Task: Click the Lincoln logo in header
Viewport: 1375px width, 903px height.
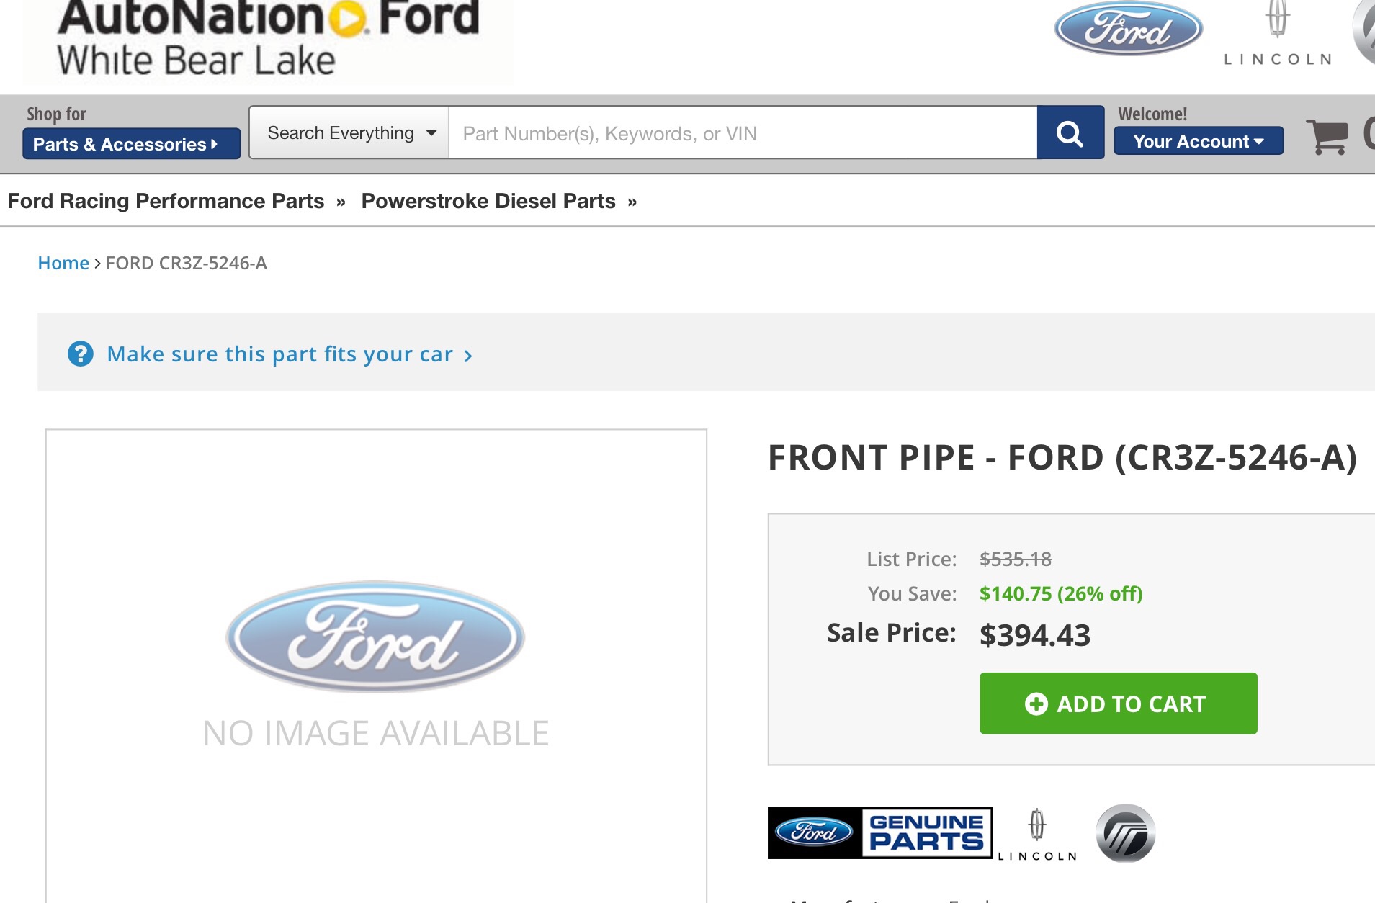Action: (x=1278, y=35)
